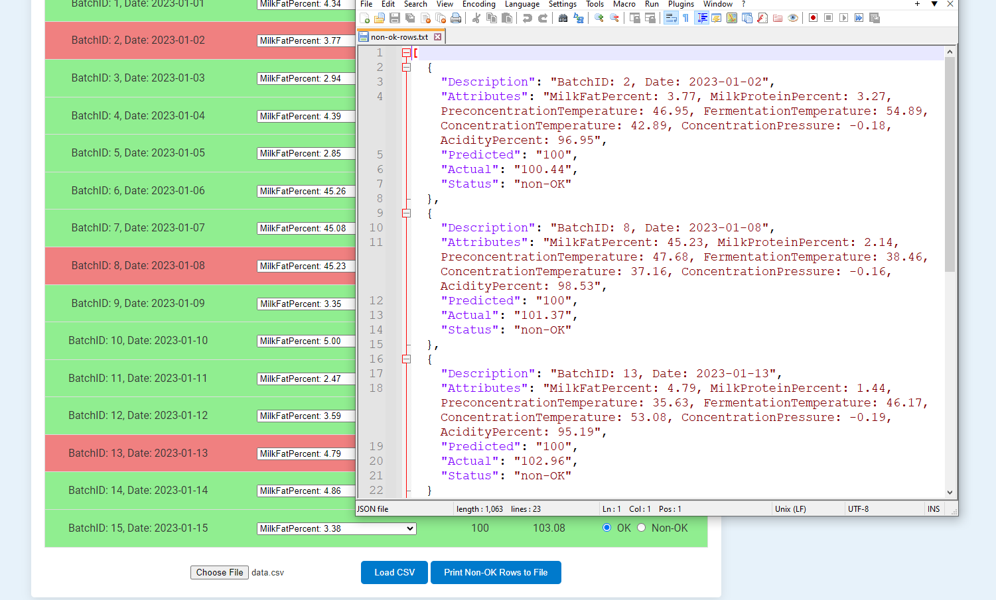This screenshot has width=996, height=600.
Task: Click the Choose File button
Action: click(x=220, y=572)
